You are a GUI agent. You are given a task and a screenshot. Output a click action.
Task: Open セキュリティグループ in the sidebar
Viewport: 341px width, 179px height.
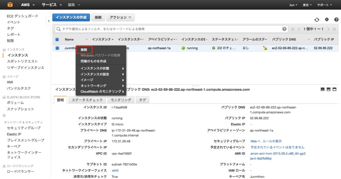pyautogui.click(x=24, y=128)
